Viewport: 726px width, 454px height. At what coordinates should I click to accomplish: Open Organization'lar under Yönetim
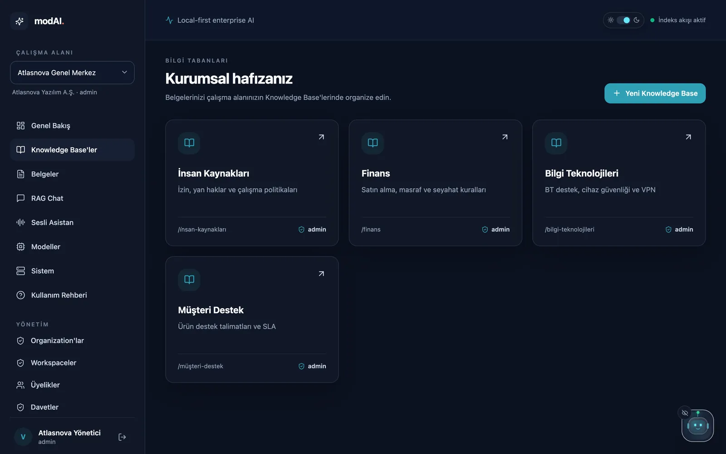click(x=72, y=340)
